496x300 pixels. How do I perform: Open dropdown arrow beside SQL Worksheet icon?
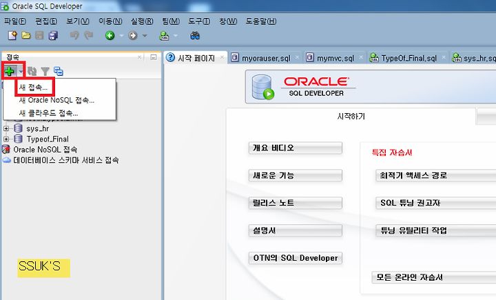[175, 36]
